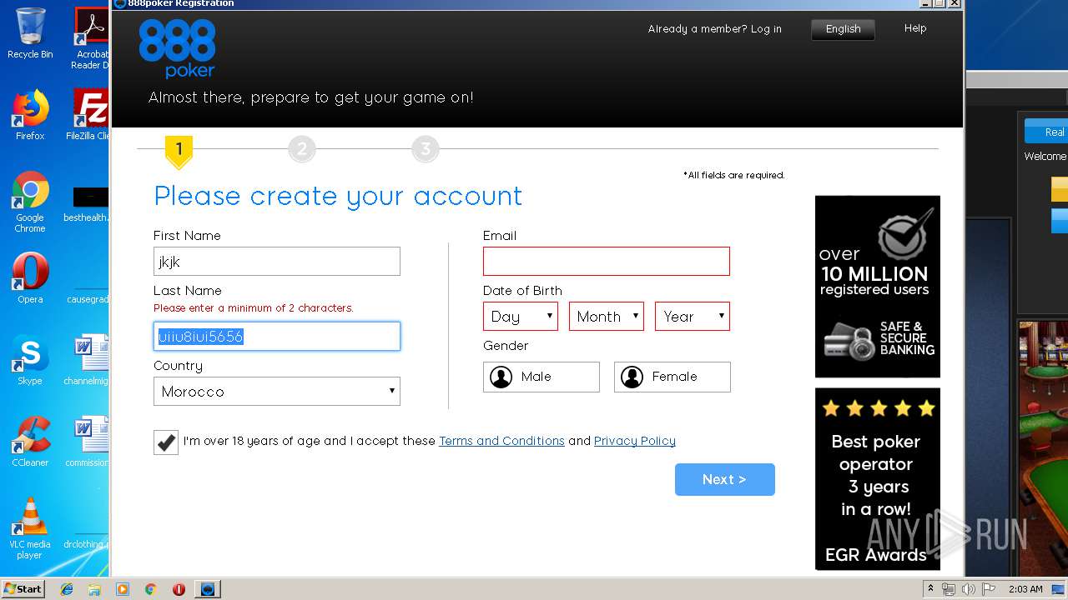1068x600 pixels.
Task: Open English language selector
Action: (843, 29)
